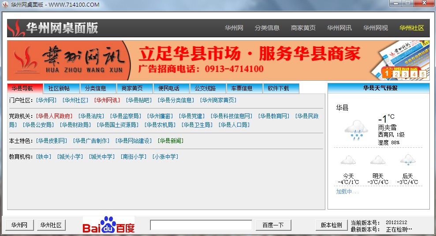Open the [南街小学] school link
Image resolution: width=436 pixels, height=236 pixels.
click(134, 157)
